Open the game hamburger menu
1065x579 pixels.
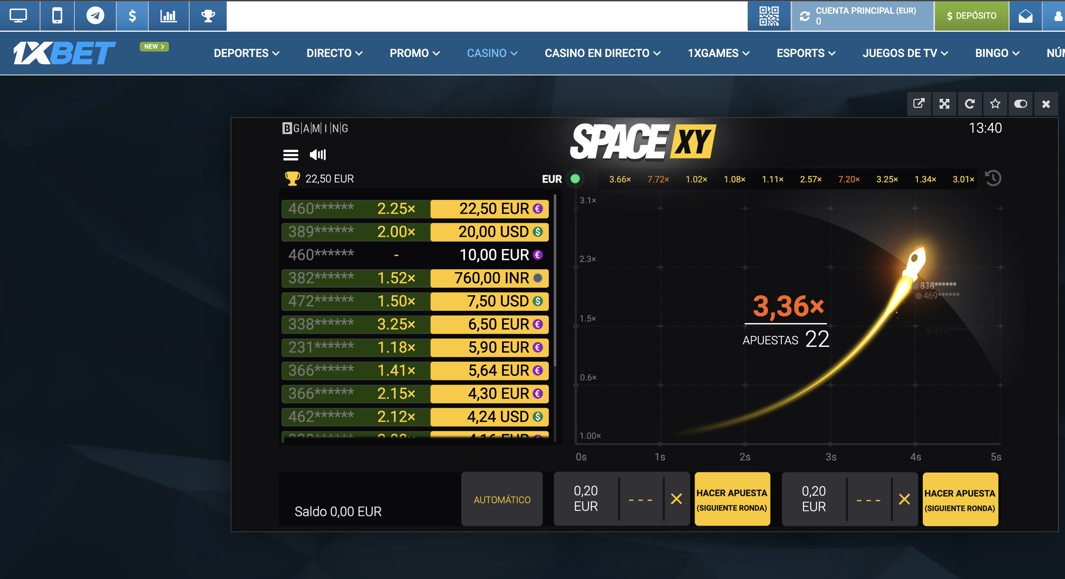click(x=290, y=155)
